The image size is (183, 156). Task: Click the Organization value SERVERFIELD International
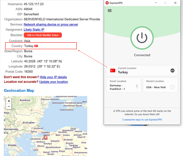62,19
